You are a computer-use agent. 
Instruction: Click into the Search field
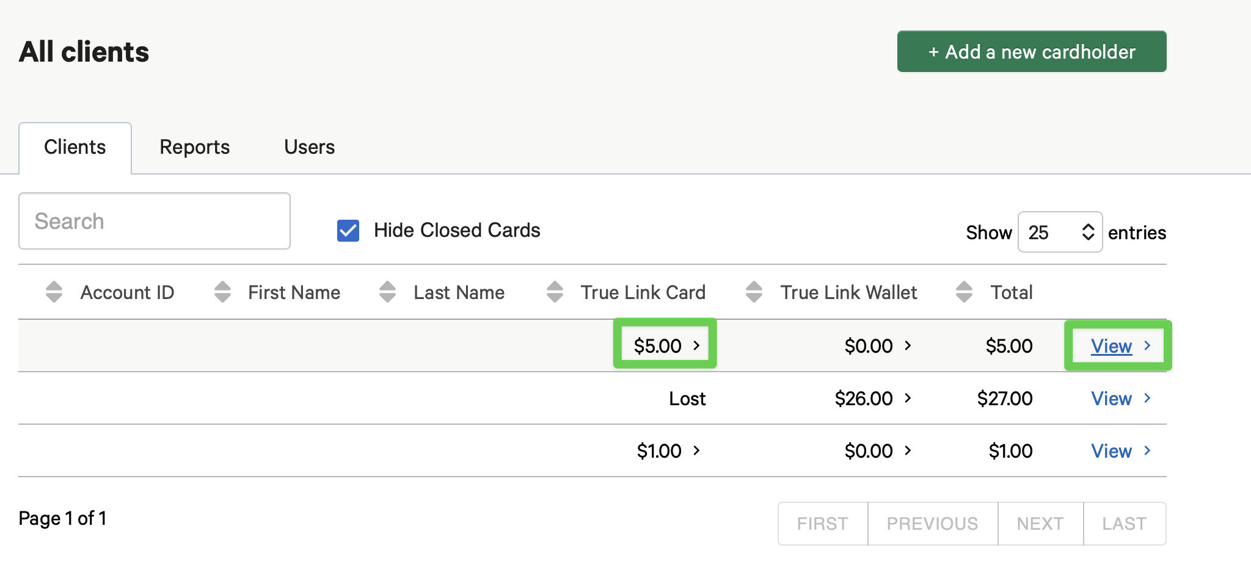point(155,221)
